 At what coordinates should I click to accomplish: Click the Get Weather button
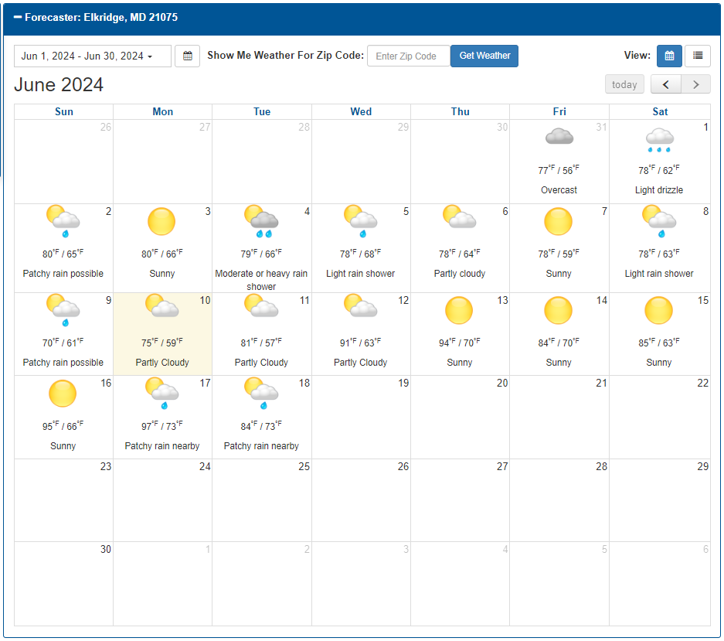[x=484, y=56]
